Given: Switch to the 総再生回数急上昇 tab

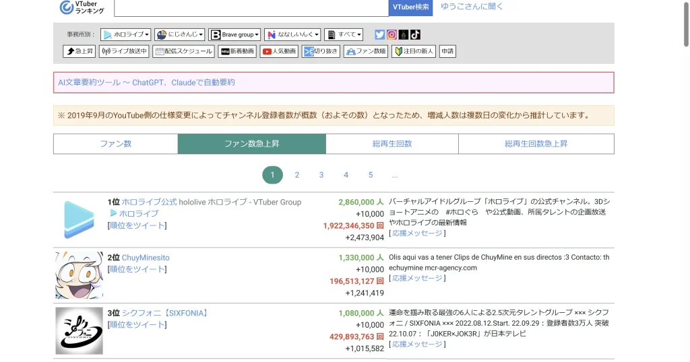Looking at the screenshot, I should click(x=536, y=144).
